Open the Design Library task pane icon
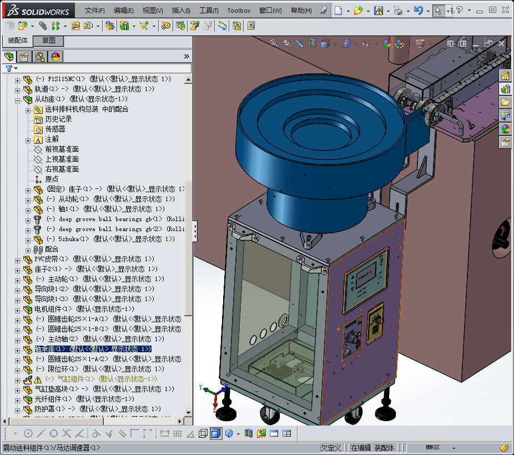The image size is (514, 455). 506,89
